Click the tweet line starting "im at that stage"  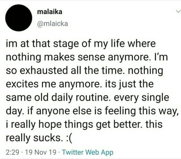point(81,44)
